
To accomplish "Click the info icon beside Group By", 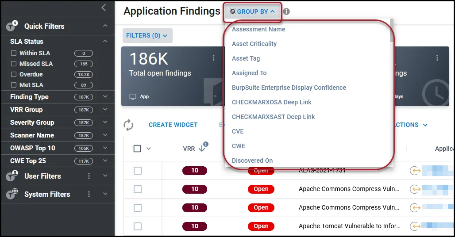I will point(286,11).
